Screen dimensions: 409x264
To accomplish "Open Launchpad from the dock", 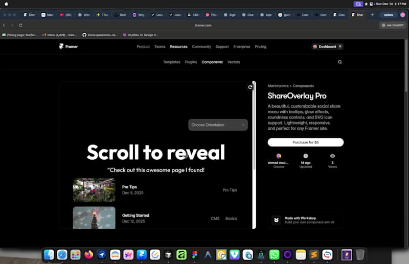I will [x=75, y=255].
